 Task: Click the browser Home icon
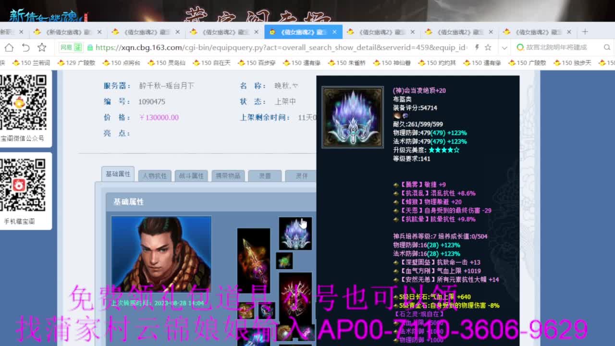9,48
